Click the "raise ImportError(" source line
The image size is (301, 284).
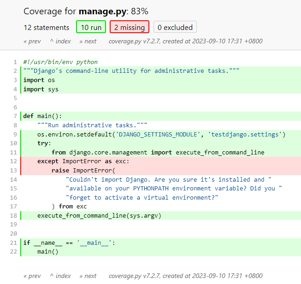84,171
